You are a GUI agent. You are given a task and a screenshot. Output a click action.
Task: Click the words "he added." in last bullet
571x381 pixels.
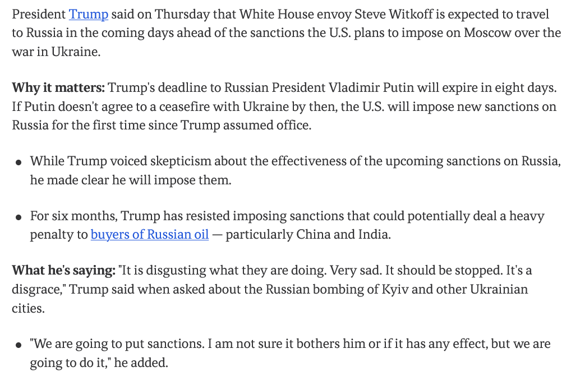(x=141, y=363)
